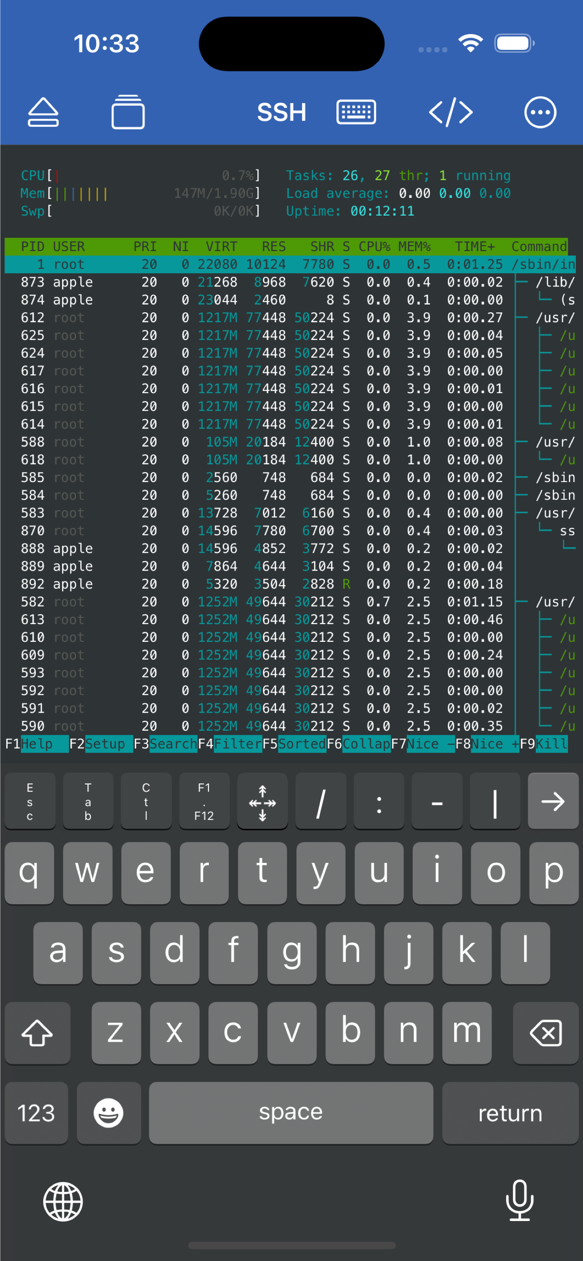Switch keyboard language with globe icon
This screenshot has width=583, height=1261.
click(63, 1202)
